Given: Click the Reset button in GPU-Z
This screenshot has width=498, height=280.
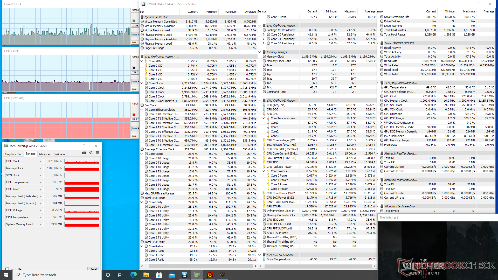Looking at the screenshot, I should (93, 269).
